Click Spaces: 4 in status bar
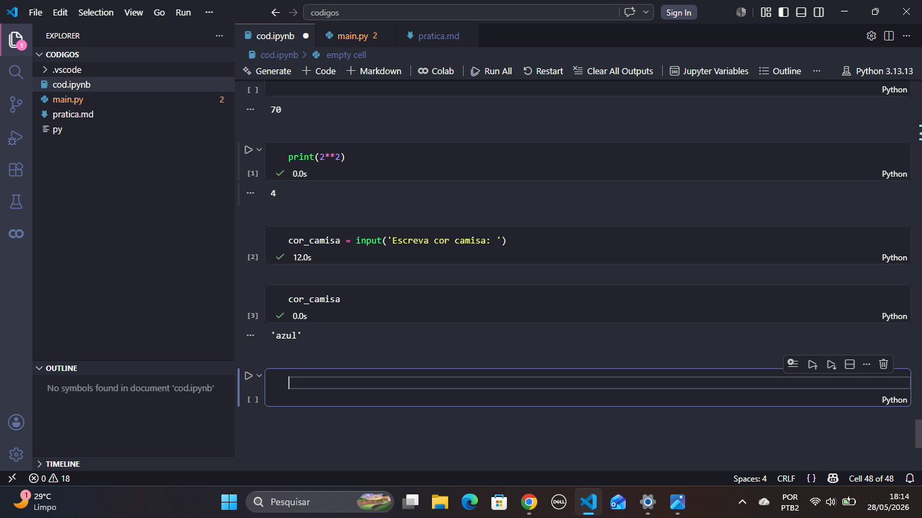 [x=750, y=478]
